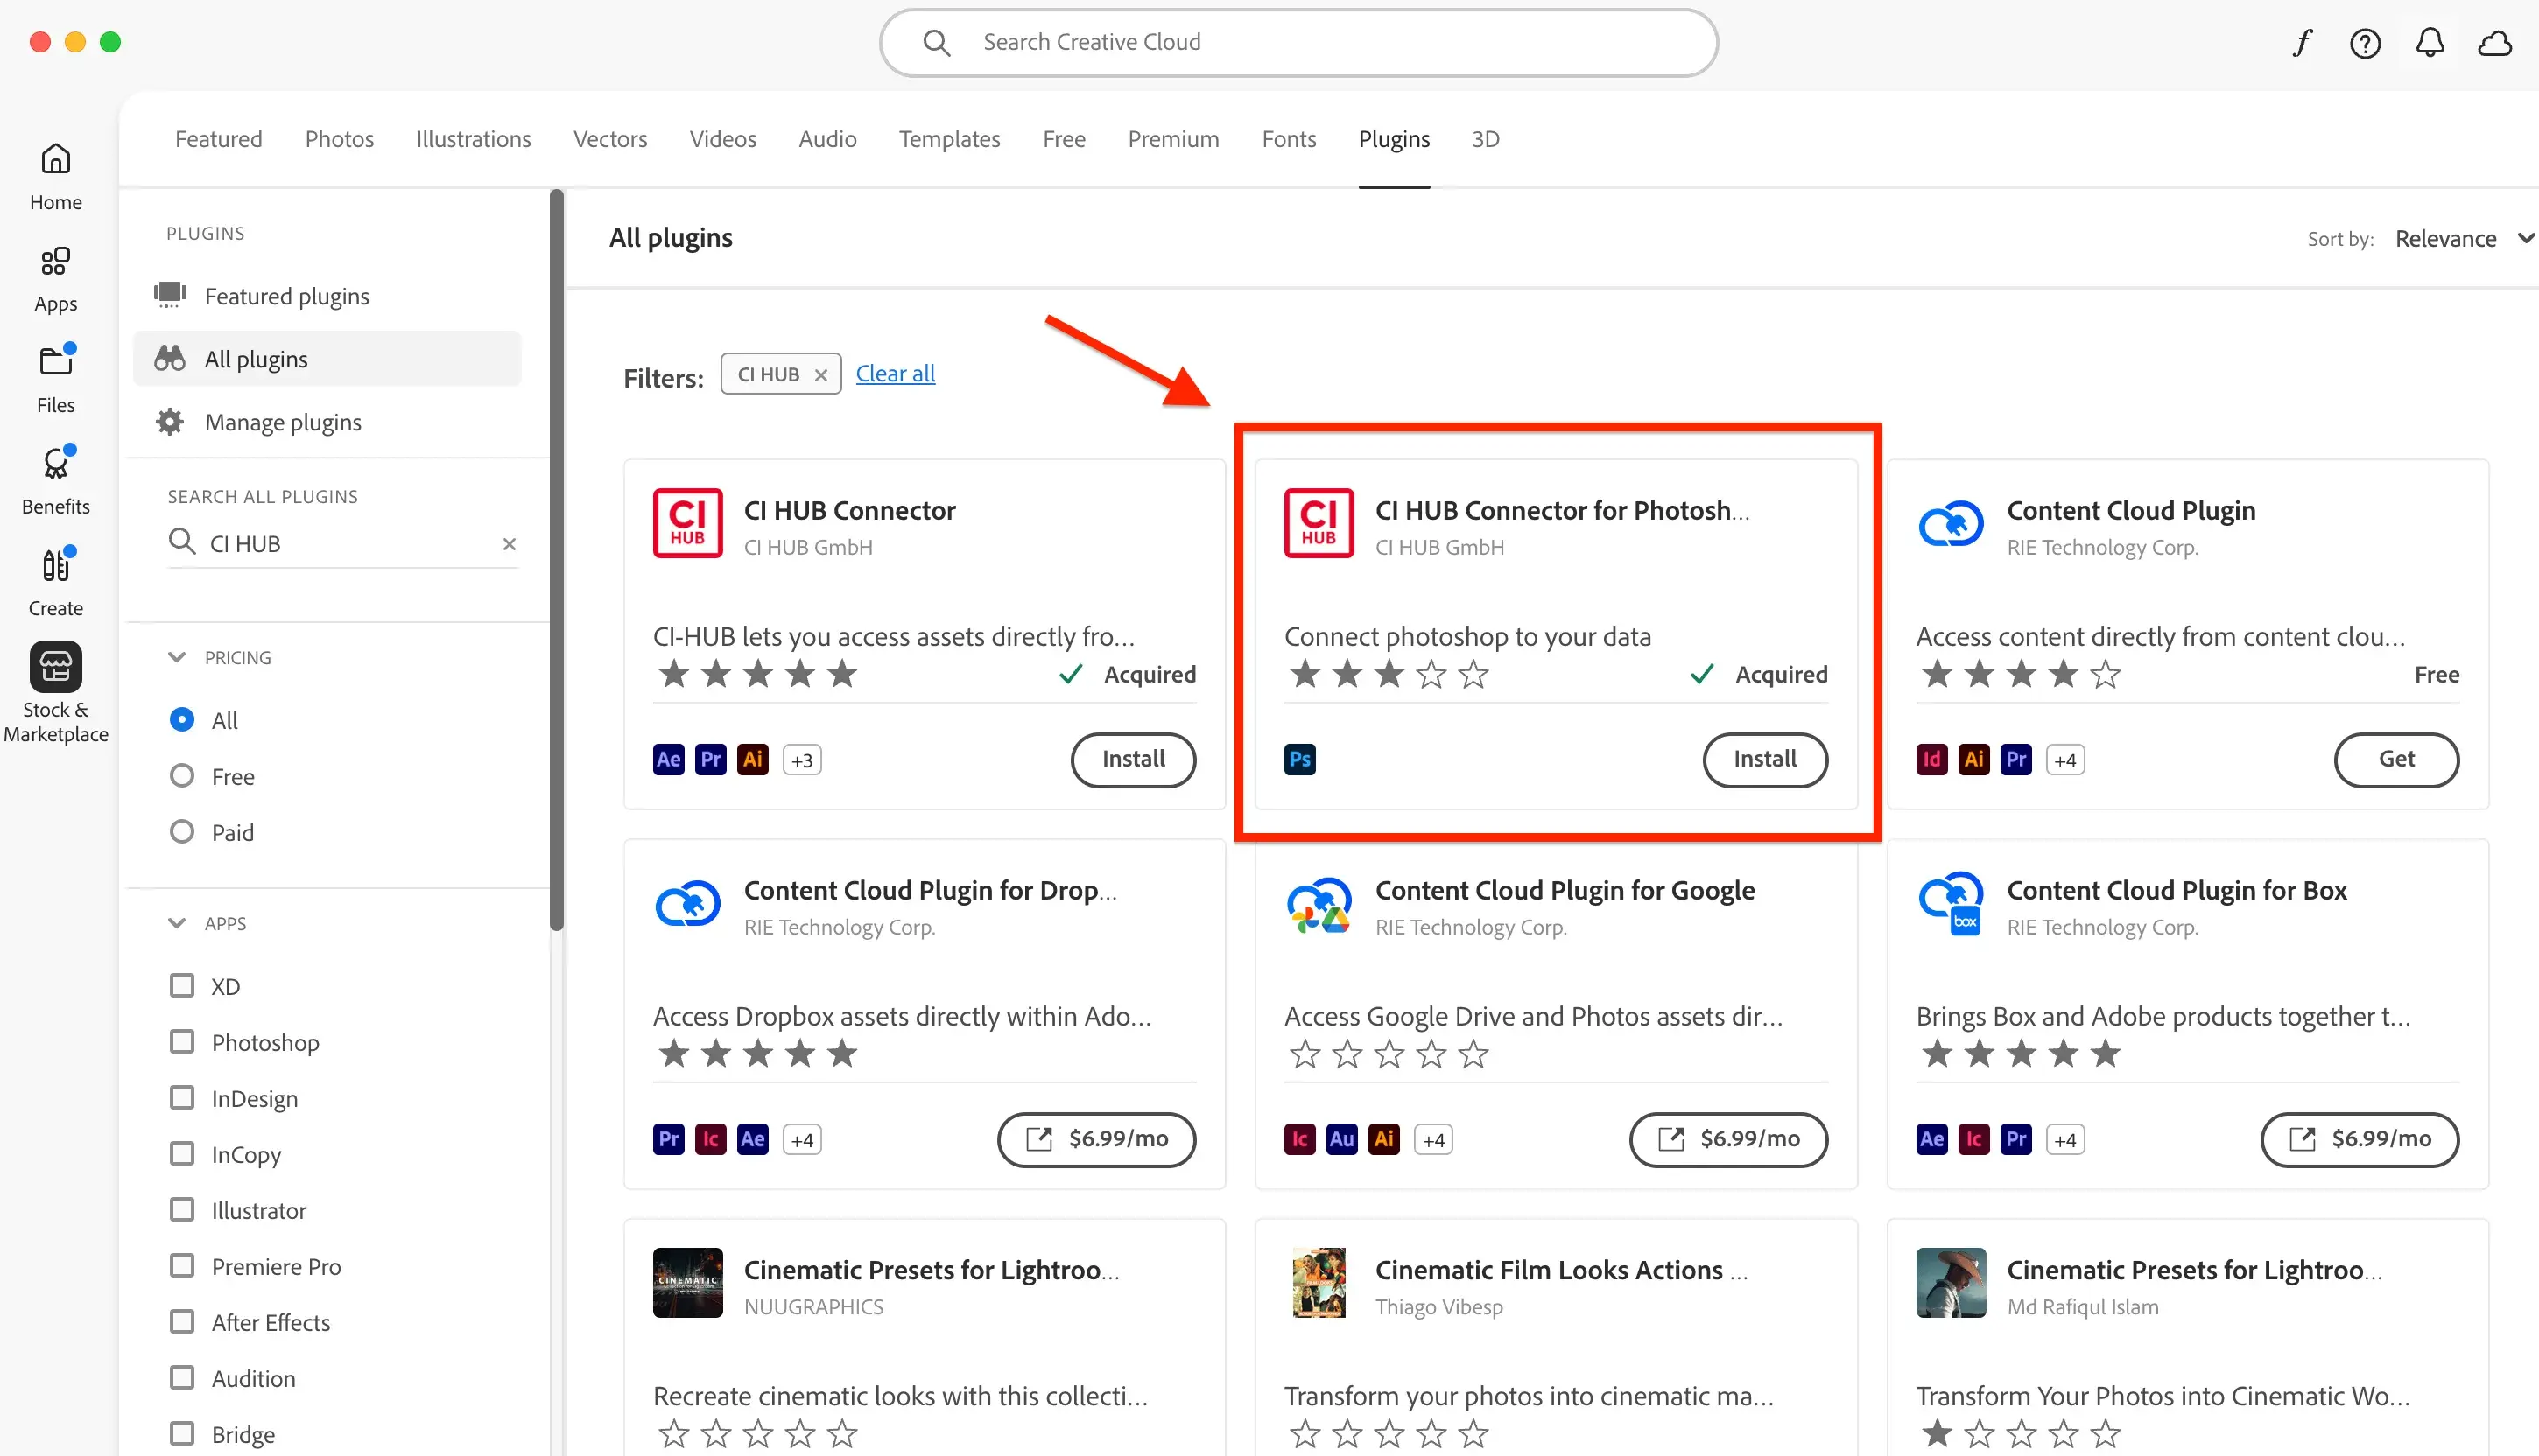This screenshot has width=2539, height=1456.
Task: Click the NUUGRAPHICS Cinematic Presets thumbnail
Action: pyautogui.click(x=687, y=1282)
